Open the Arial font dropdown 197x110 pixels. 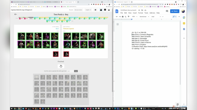(156, 17)
